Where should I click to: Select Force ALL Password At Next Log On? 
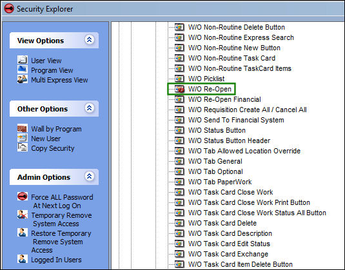62,201
